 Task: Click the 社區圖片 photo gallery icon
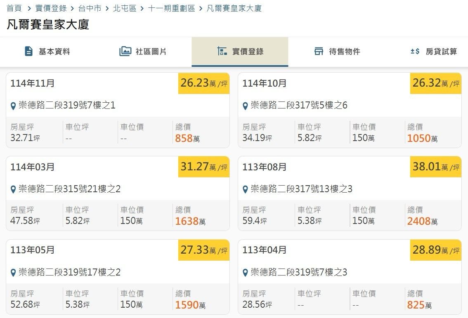pos(125,52)
